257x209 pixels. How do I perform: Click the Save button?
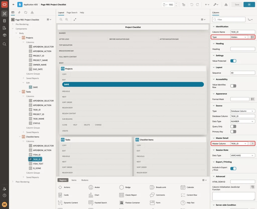coord(237,5)
